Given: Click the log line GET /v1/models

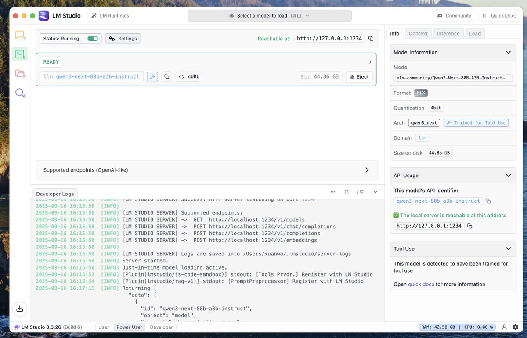Looking at the screenshot, I should click(x=170, y=219).
